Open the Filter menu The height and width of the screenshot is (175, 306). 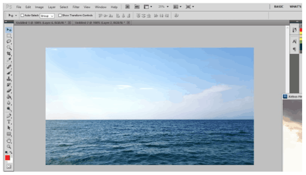76,7
